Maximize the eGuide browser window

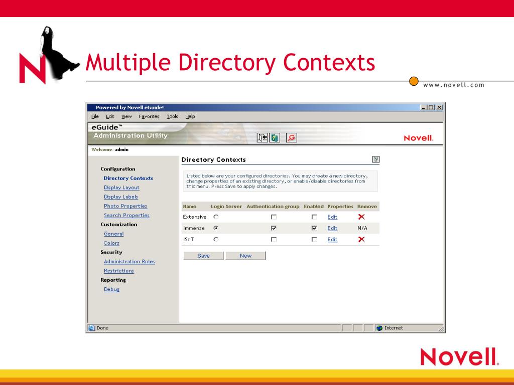pyautogui.click(x=431, y=107)
